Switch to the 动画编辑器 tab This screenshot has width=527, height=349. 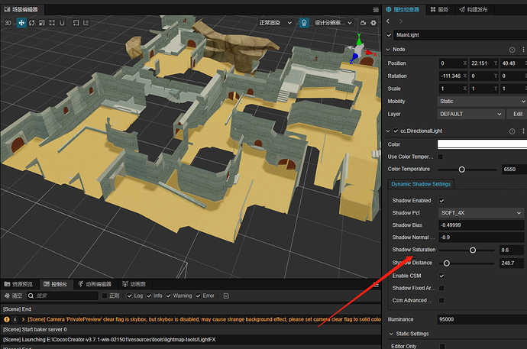tap(95, 284)
